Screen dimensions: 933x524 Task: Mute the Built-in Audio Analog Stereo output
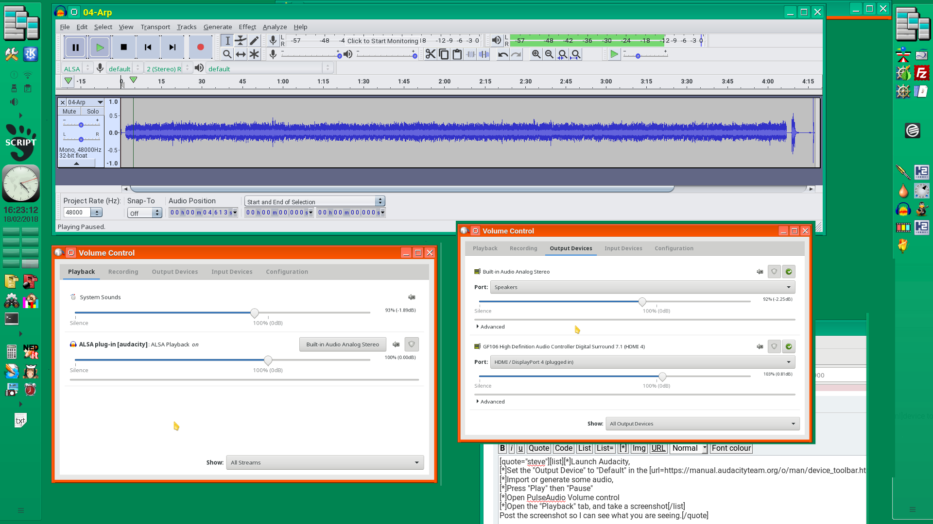point(760,272)
